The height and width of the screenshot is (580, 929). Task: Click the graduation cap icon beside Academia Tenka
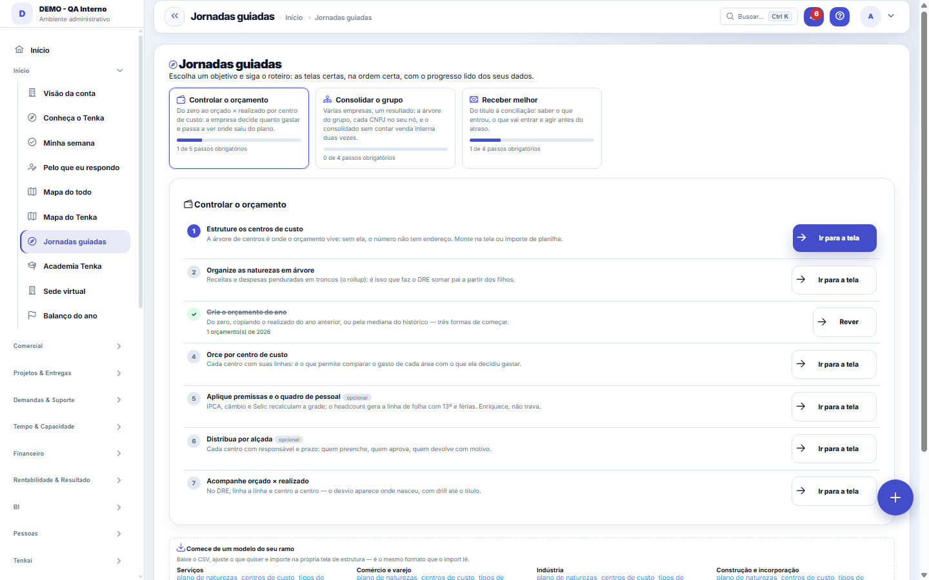point(32,266)
